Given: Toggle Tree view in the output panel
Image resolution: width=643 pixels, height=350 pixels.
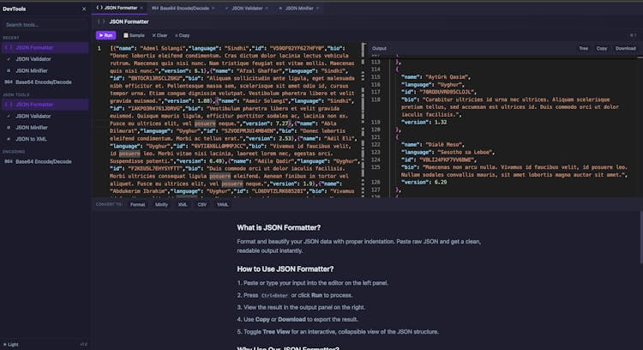Looking at the screenshot, I should coord(583,49).
